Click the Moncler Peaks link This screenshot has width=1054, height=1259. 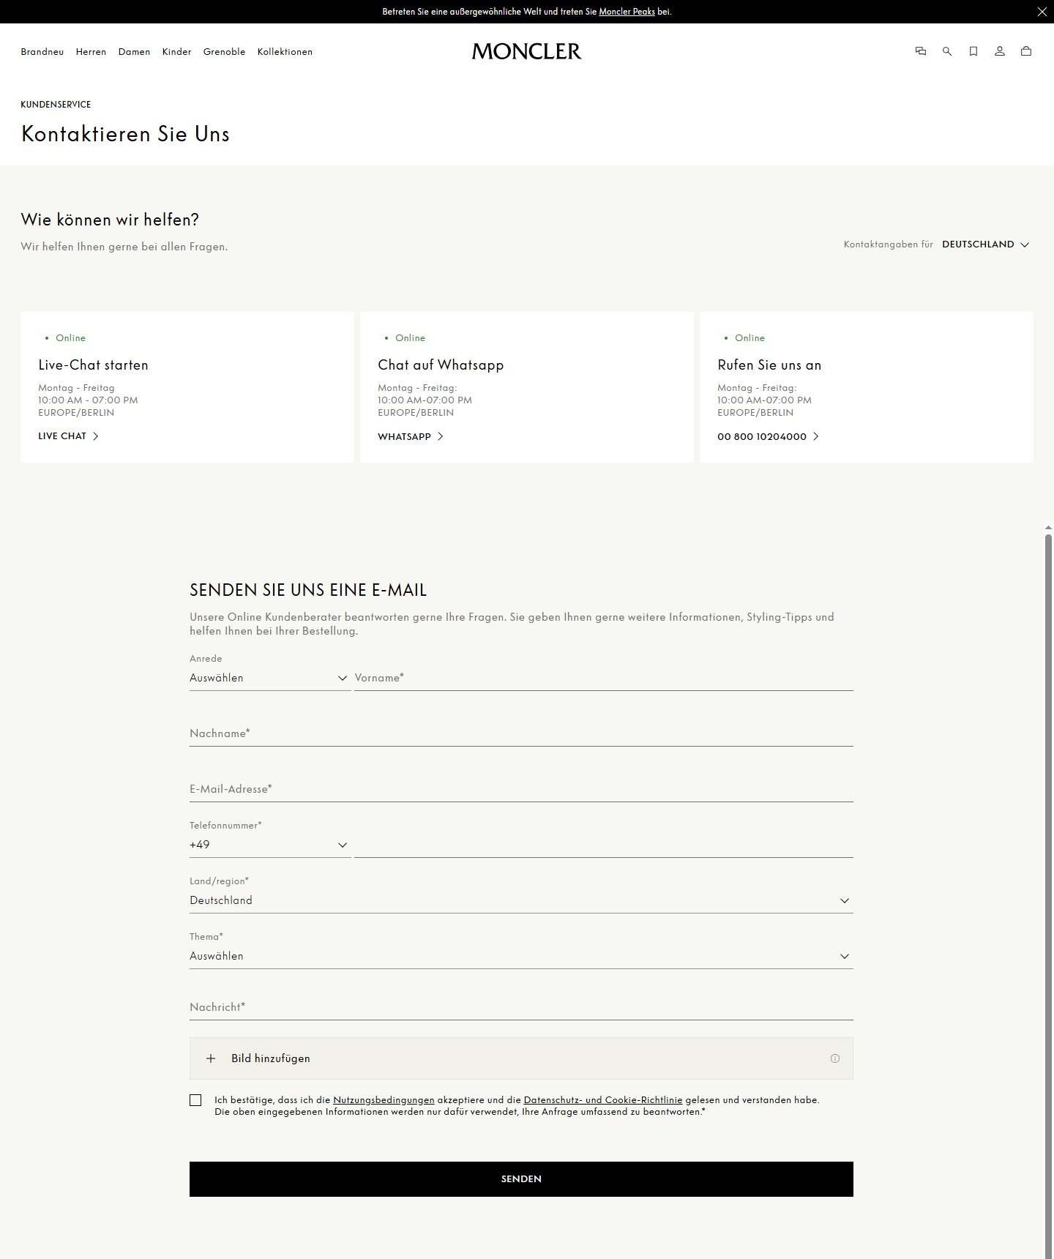point(627,12)
